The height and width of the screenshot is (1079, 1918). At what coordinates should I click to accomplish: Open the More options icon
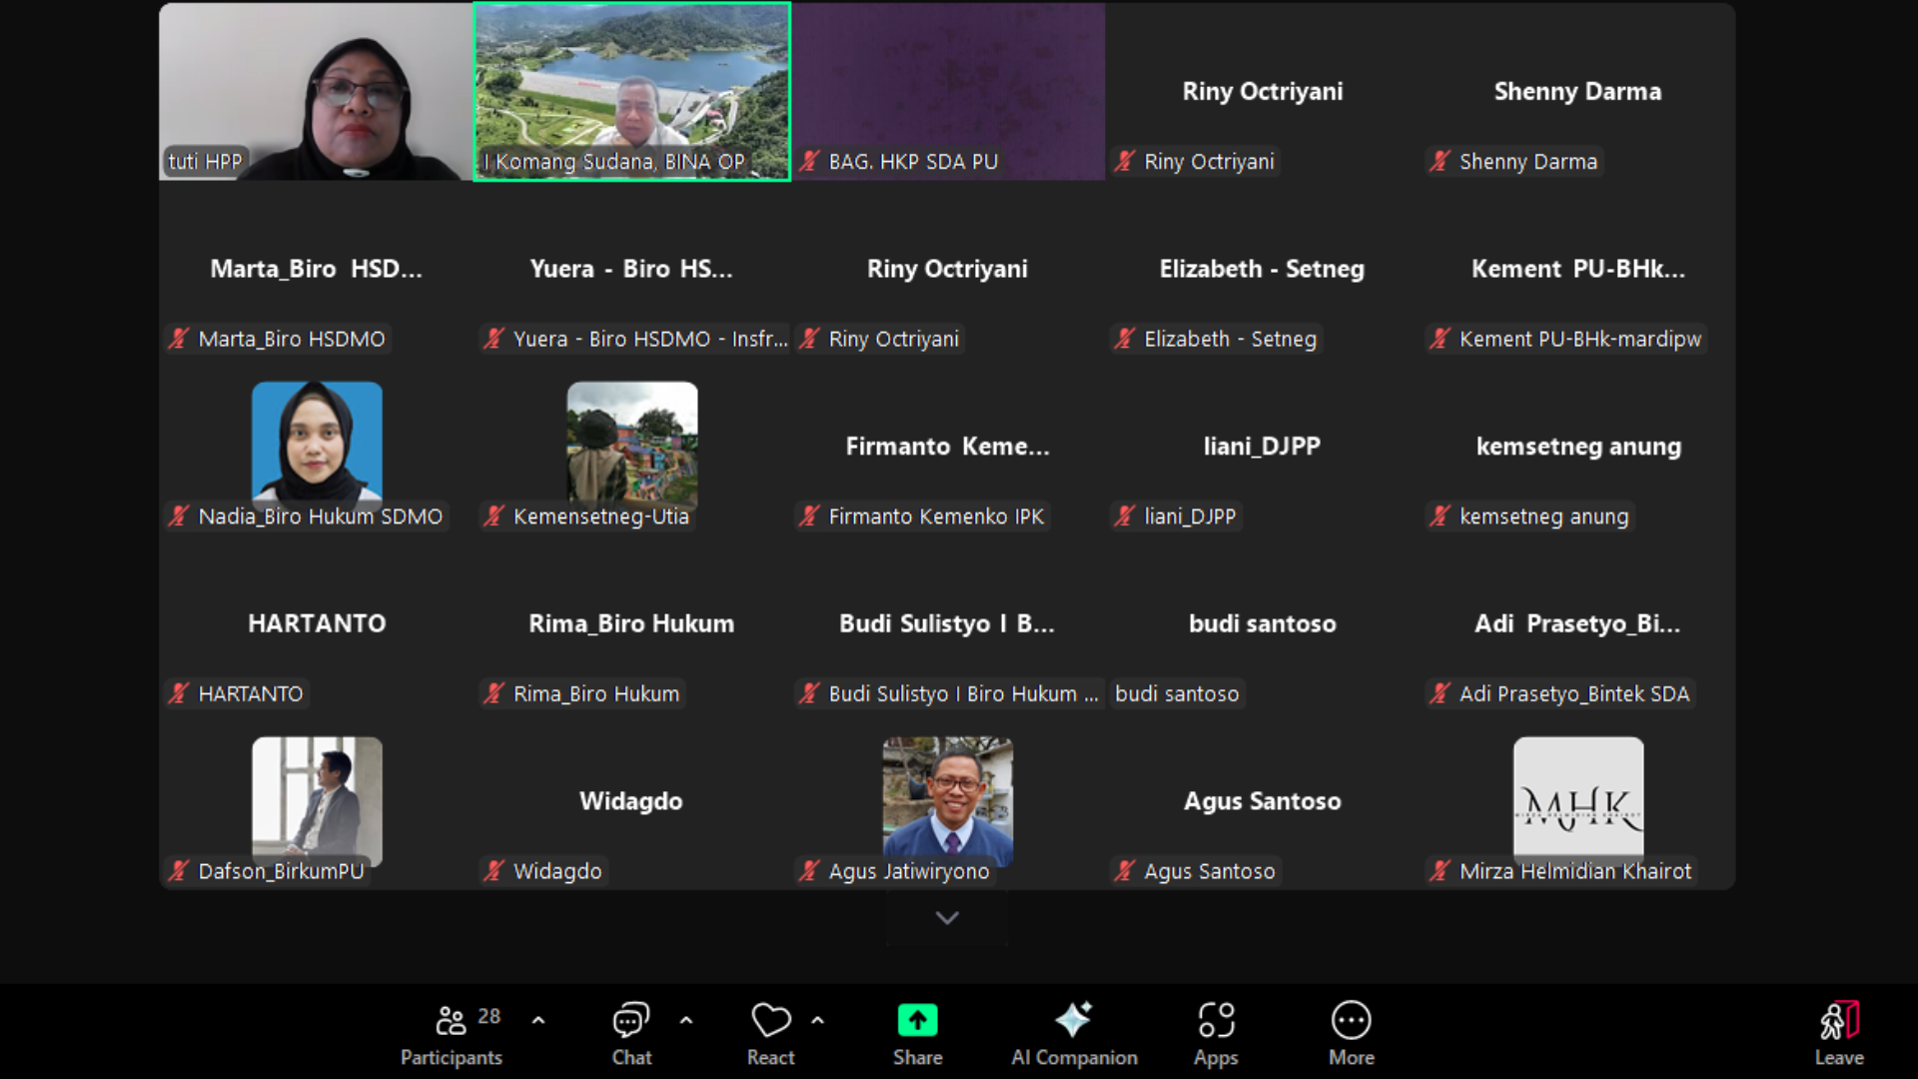click(x=1351, y=1021)
